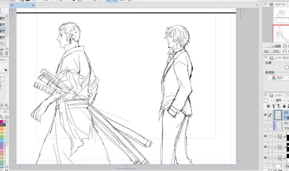
Task: Click the second layer folder icon
Action: [280, 147]
